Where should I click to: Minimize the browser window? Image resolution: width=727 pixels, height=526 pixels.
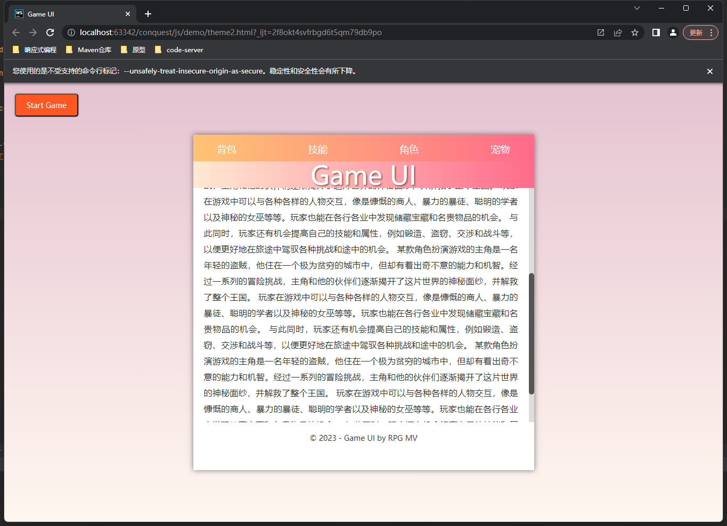click(661, 8)
